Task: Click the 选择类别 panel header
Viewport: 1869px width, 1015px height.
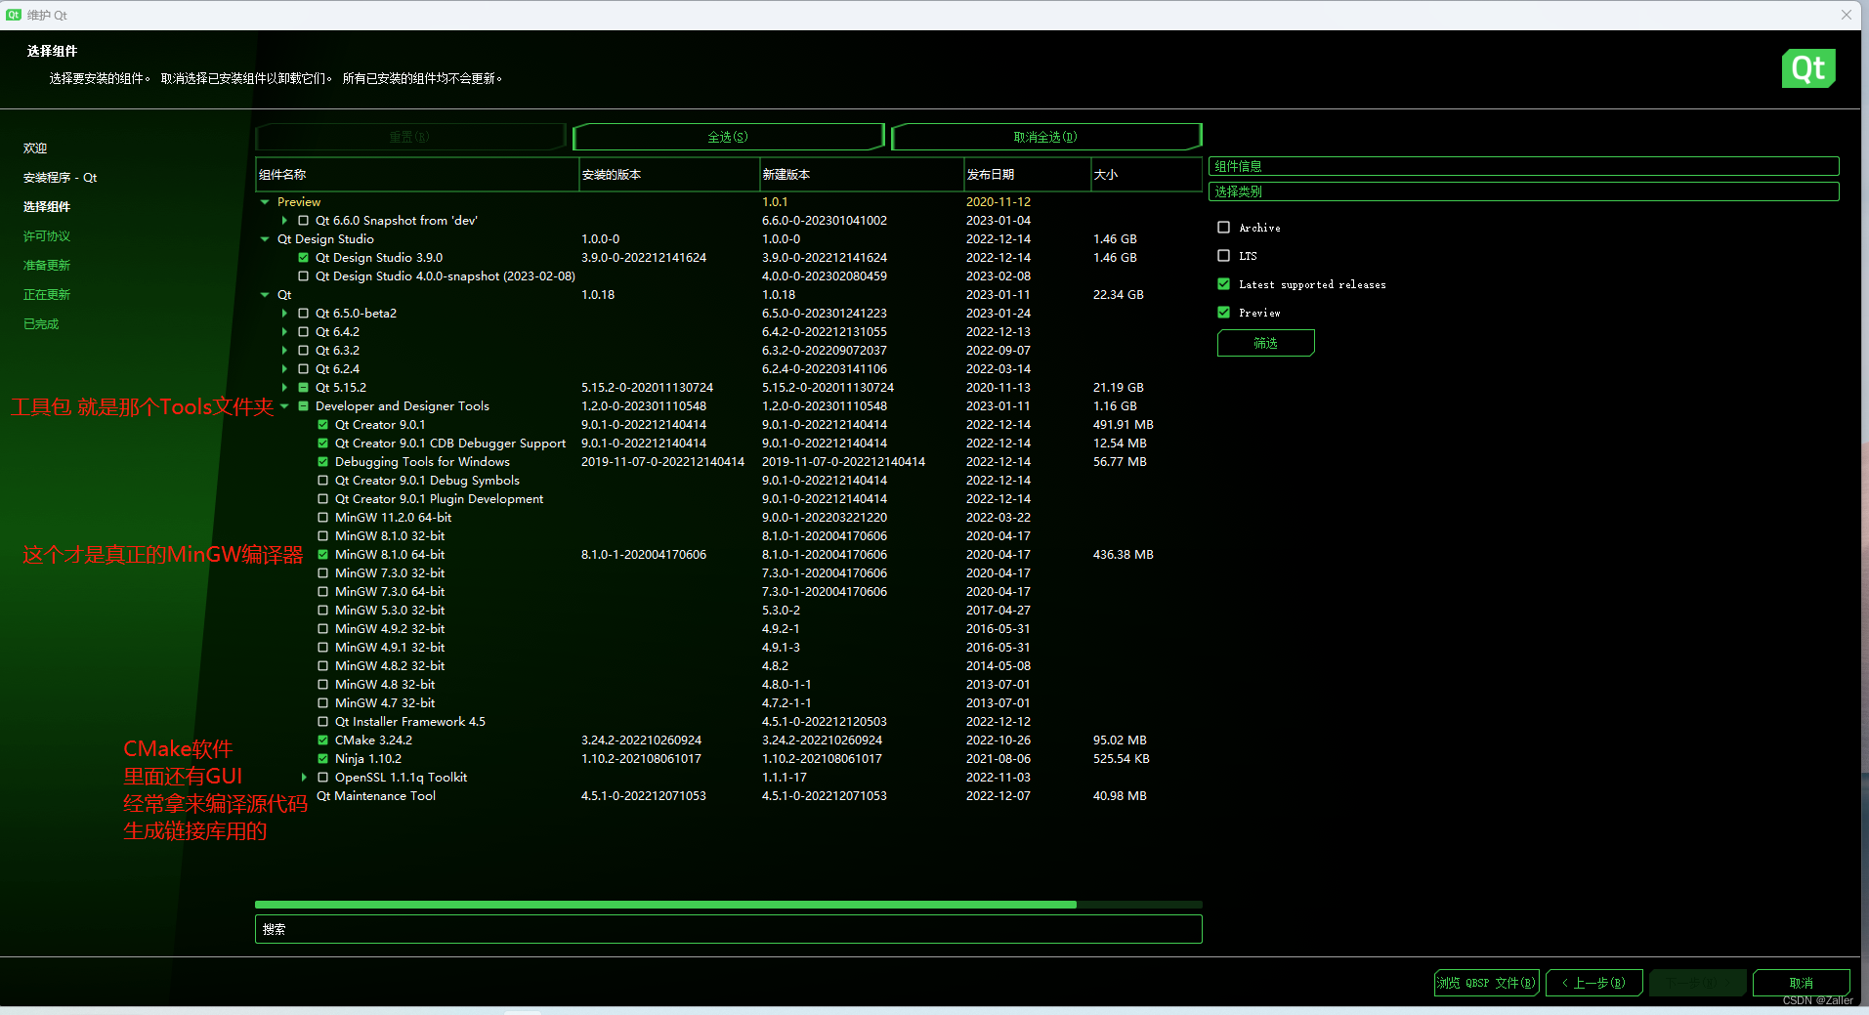Action: [x=1523, y=191]
